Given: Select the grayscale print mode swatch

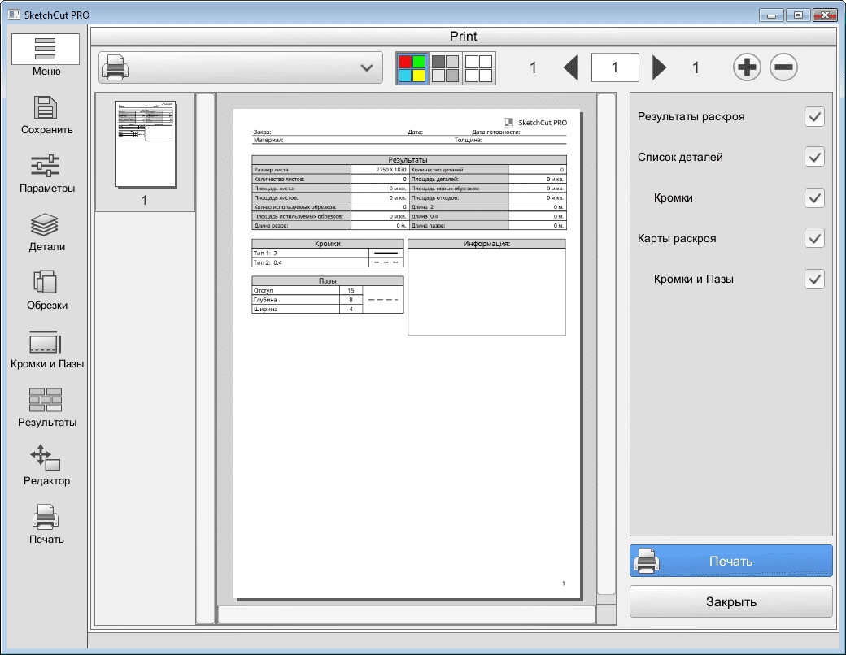Looking at the screenshot, I should (x=446, y=68).
